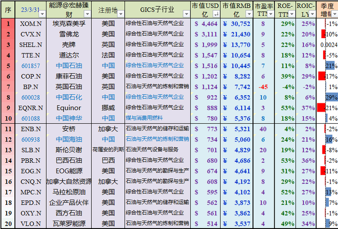Viewport: 338px width, 229px height.
Task: Select company name 瓦莱罗能源
Action: pos(69,224)
